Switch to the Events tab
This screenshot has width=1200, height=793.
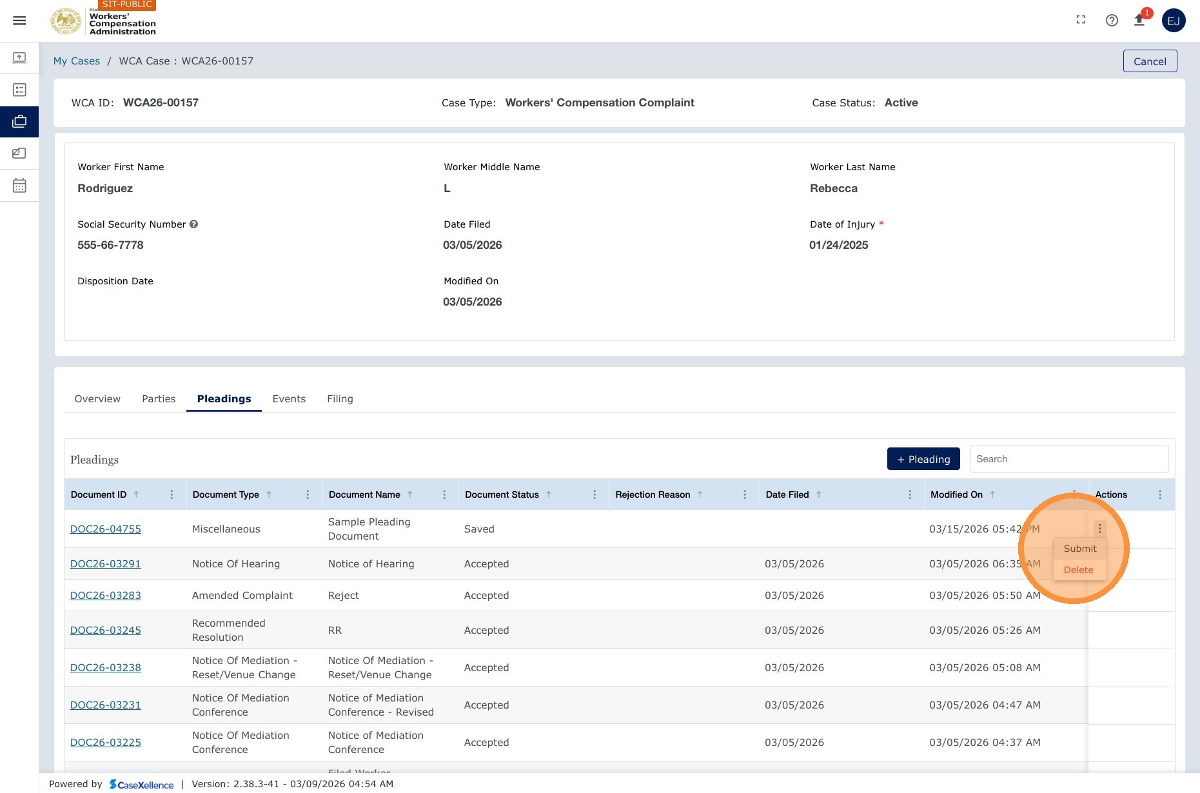point(289,399)
